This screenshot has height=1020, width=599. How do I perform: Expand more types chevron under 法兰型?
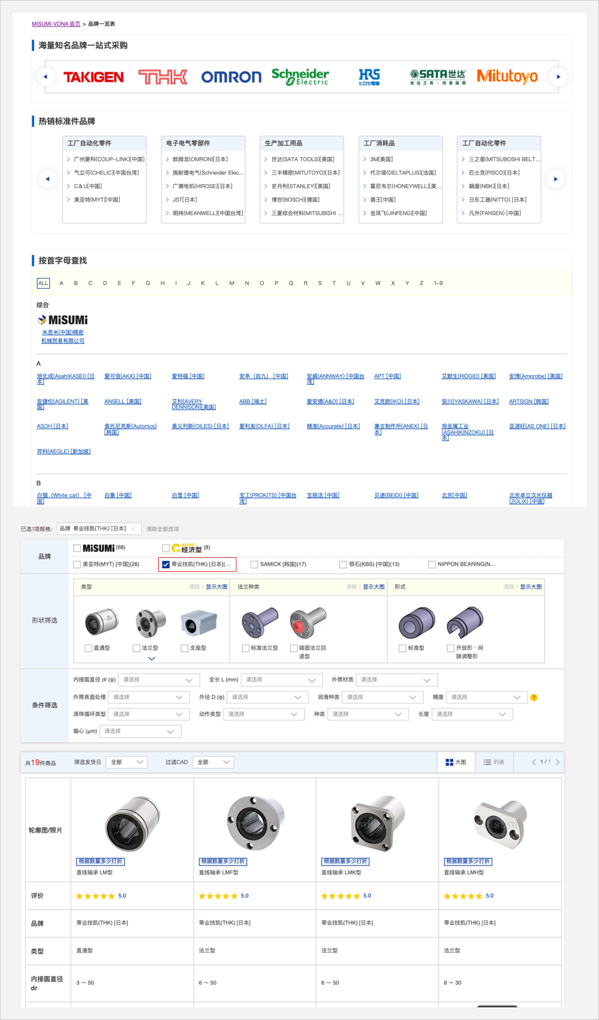point(151,658)
